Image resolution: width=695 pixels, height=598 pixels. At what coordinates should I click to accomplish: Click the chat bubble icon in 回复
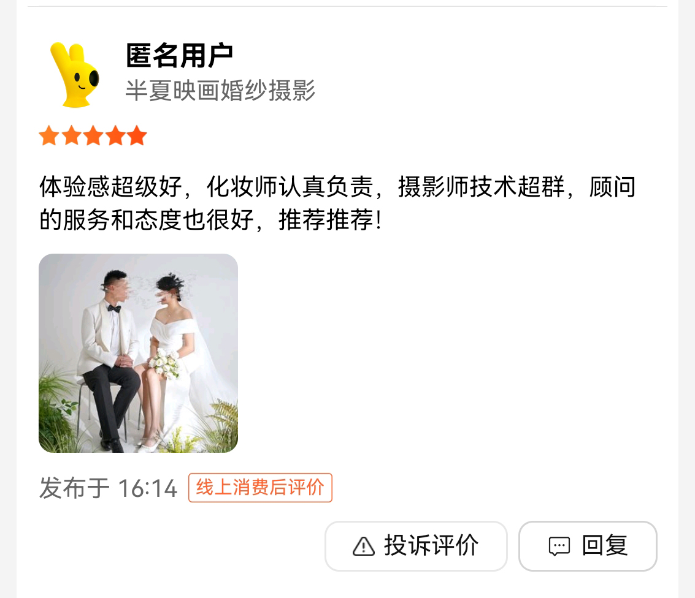coord(559,546)
